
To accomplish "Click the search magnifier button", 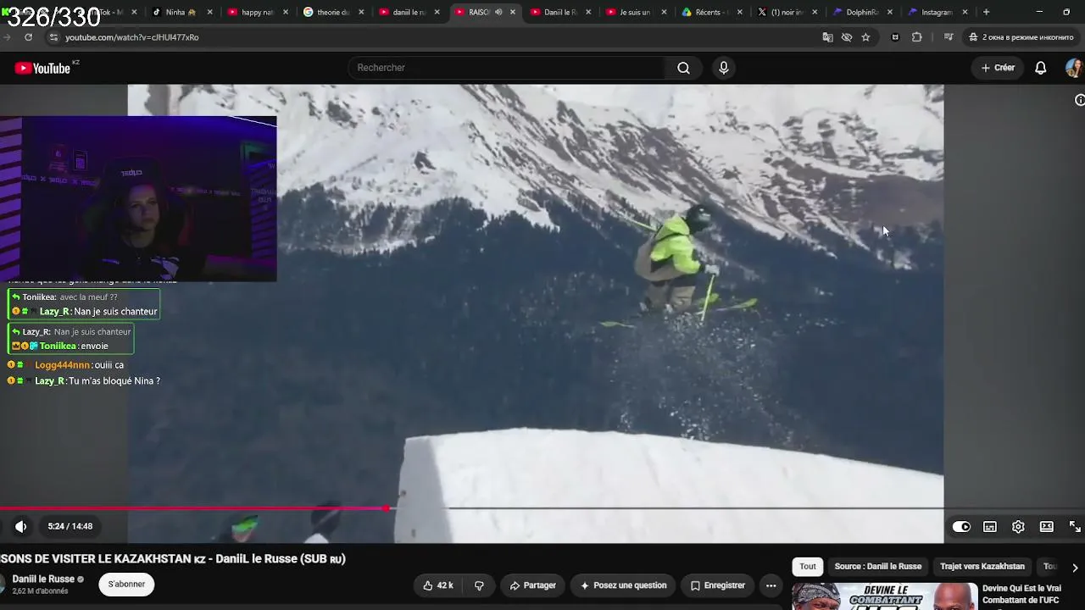I will (683, 68).
